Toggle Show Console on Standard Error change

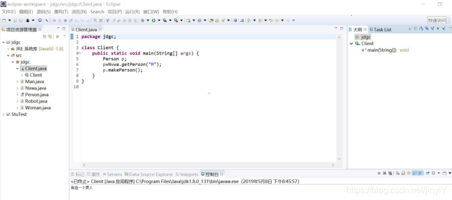click(420, 173)
